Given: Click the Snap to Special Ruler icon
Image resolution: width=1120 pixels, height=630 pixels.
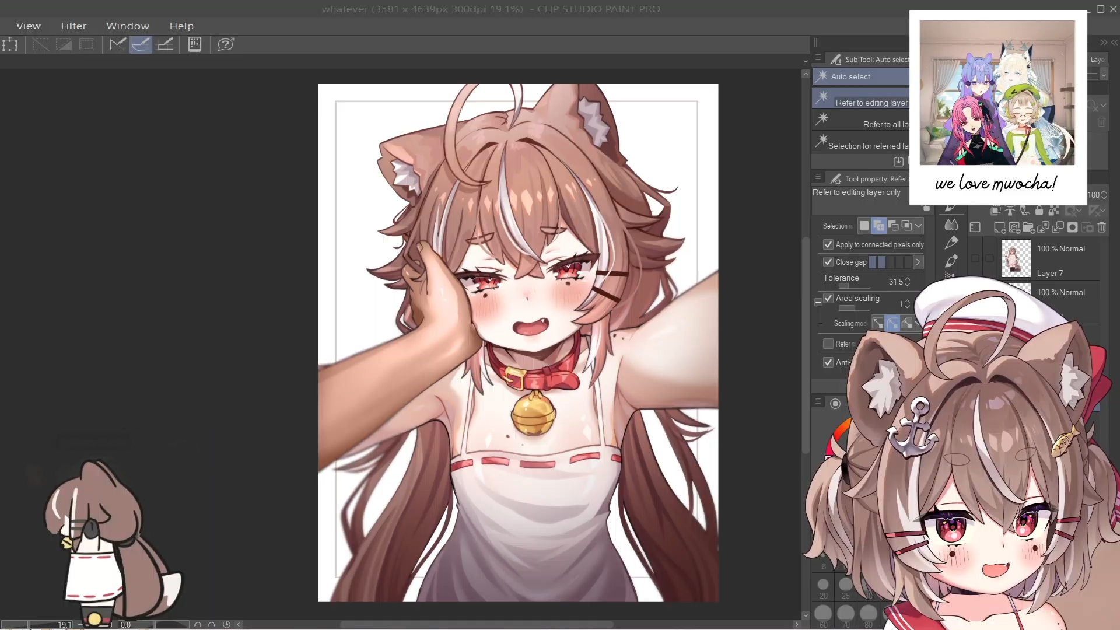Looking at the screenshot, I should pyautogui.click(x=141, y=44).
